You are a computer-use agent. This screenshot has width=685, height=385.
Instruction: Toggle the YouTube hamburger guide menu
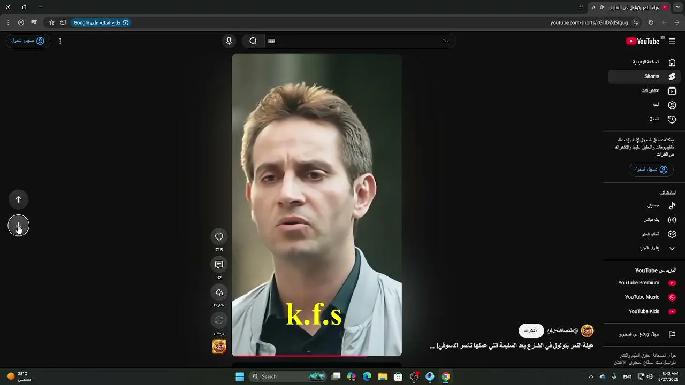point(672,41)
